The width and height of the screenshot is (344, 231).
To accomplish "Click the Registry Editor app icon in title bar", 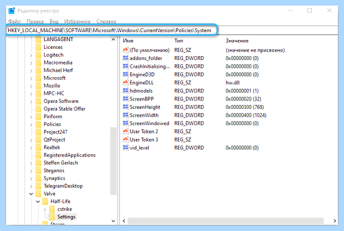I will click(12, 11).
